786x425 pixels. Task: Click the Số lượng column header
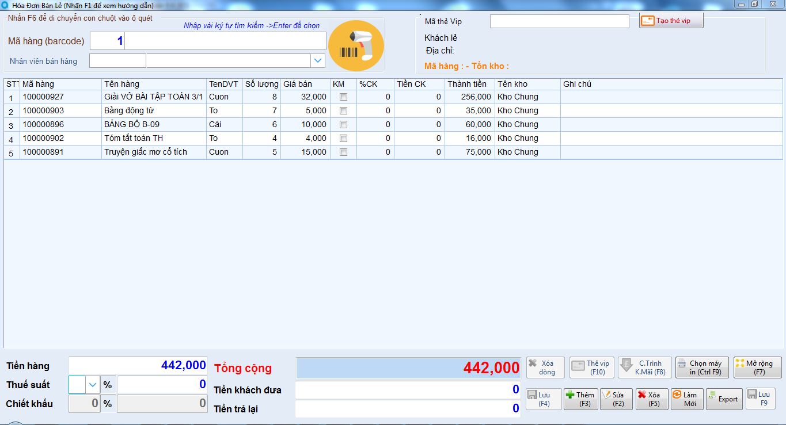[262, 84]
